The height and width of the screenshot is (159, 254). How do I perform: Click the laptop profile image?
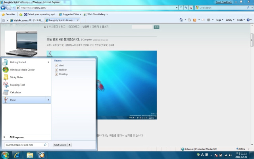[x=21, y=44]
